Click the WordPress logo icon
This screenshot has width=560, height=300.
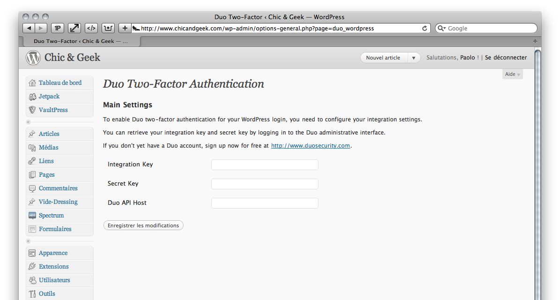click(33, 58)
